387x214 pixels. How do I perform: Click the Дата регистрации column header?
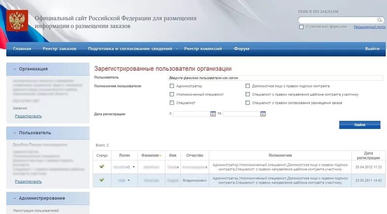(x=368, y=156)
